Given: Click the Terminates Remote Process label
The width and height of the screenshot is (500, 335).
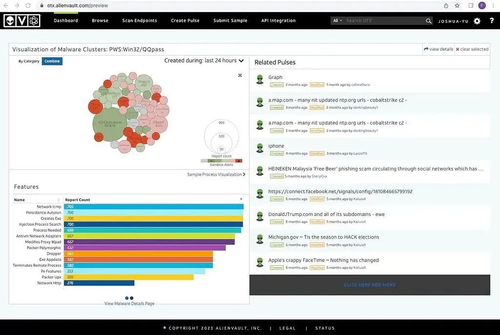Looking at the screenshot, I should point(37,265).
